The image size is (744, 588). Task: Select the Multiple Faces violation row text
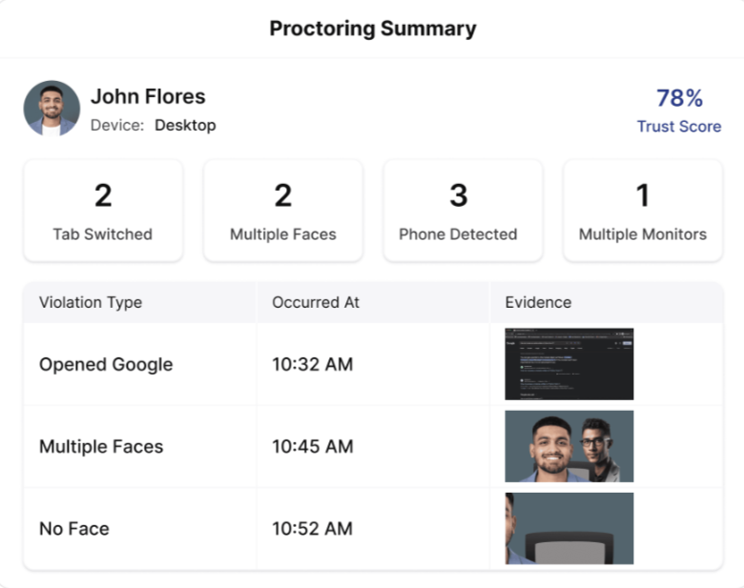[101, 446]
